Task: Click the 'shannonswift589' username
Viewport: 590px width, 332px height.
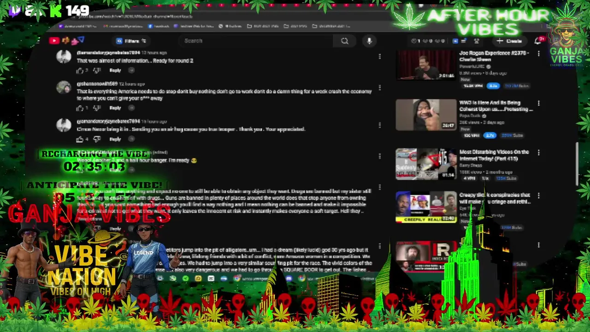Action: tap(97, 84)
